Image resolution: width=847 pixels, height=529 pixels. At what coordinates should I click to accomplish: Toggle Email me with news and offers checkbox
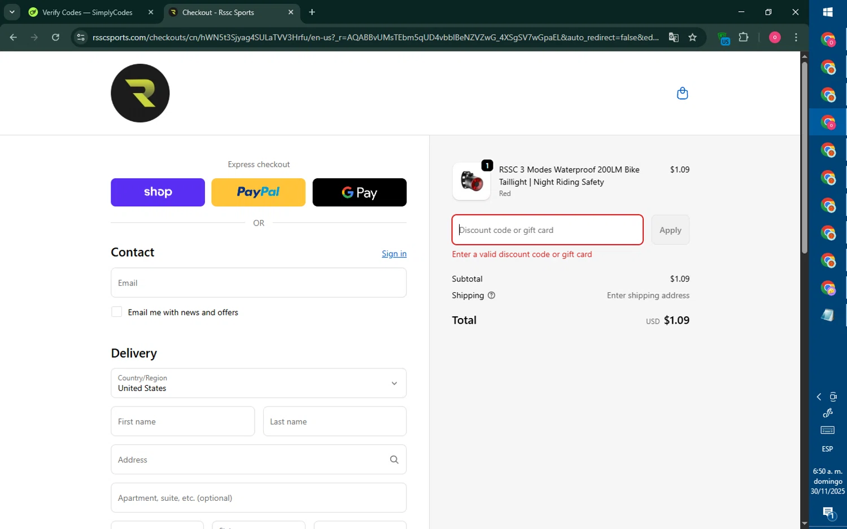click(x=116, y=312)
